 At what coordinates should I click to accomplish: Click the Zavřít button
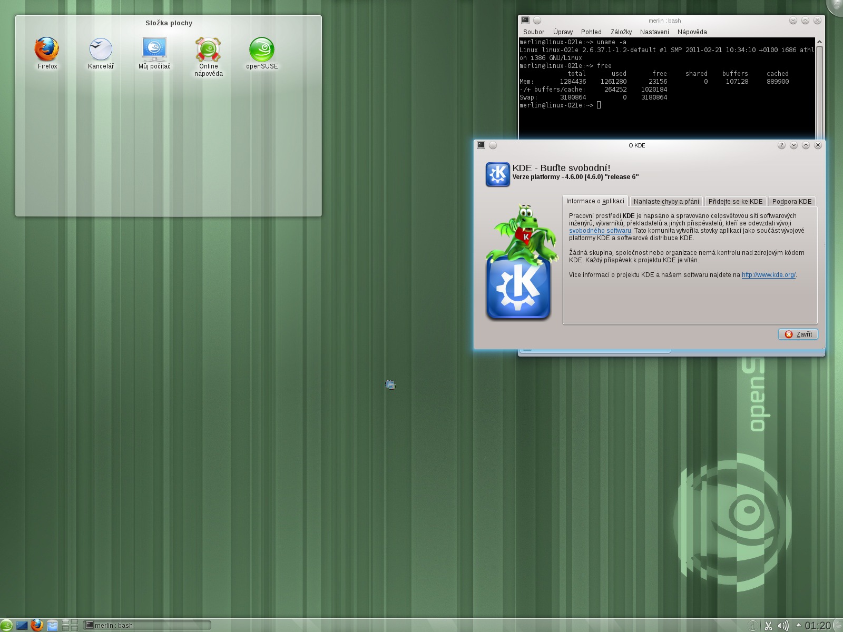click(798, 334)
